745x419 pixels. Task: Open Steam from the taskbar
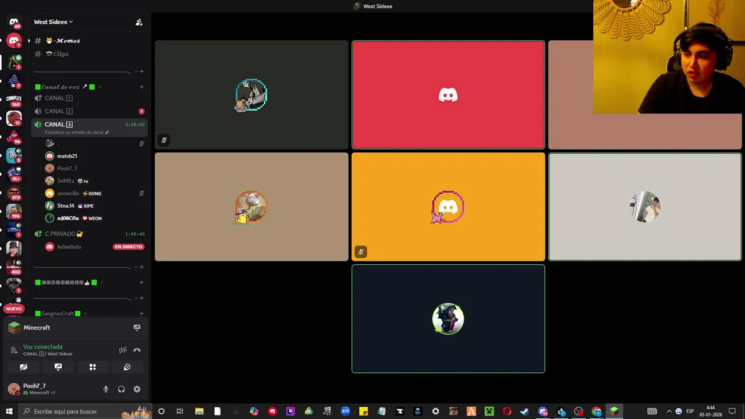[x=524, y=411]
